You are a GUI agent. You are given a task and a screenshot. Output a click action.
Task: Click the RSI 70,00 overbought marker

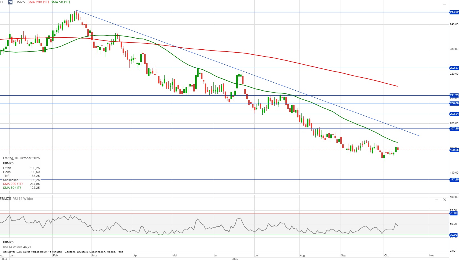453,213
